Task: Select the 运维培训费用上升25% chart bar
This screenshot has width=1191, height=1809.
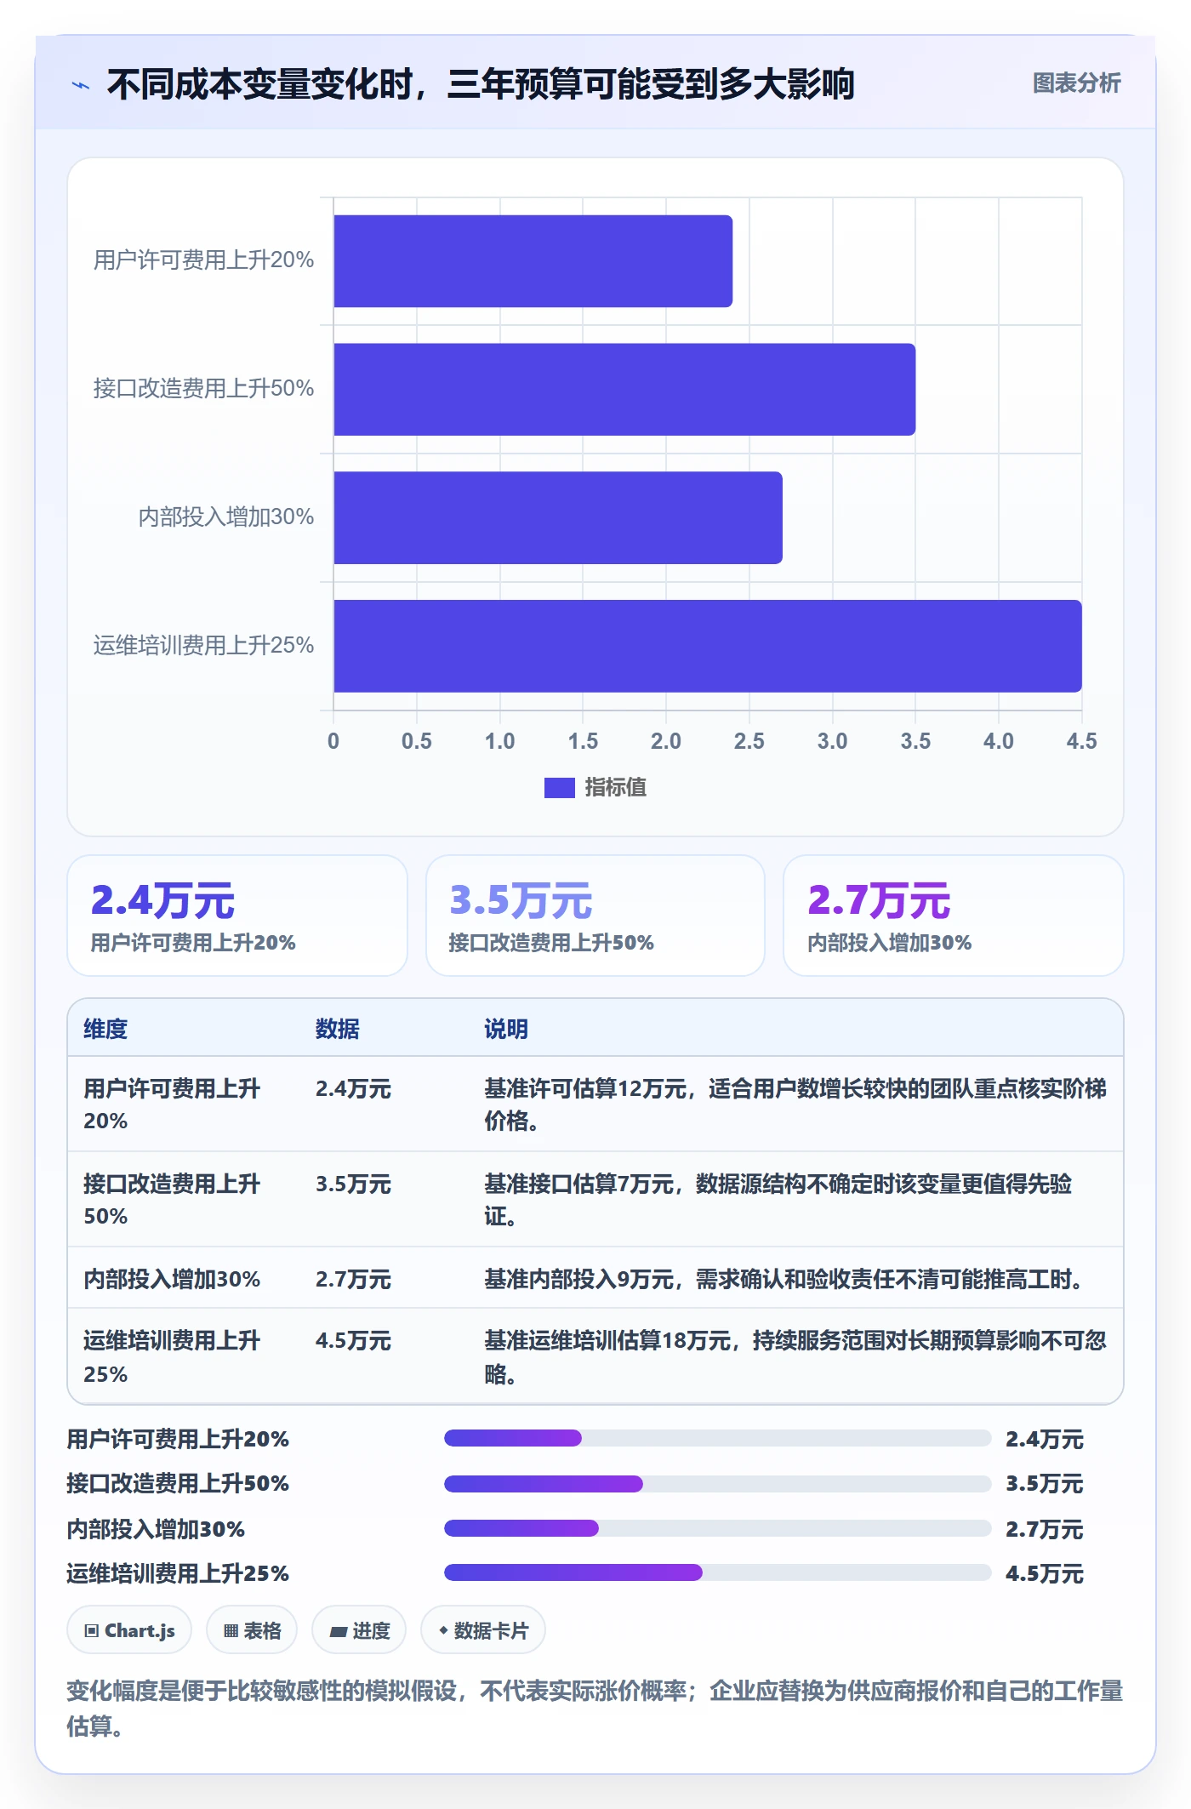Action: pyautogui.click(x=708, y=646)
